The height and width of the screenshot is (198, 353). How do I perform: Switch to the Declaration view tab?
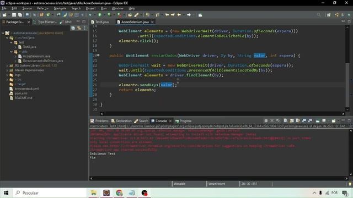point(121,121)
